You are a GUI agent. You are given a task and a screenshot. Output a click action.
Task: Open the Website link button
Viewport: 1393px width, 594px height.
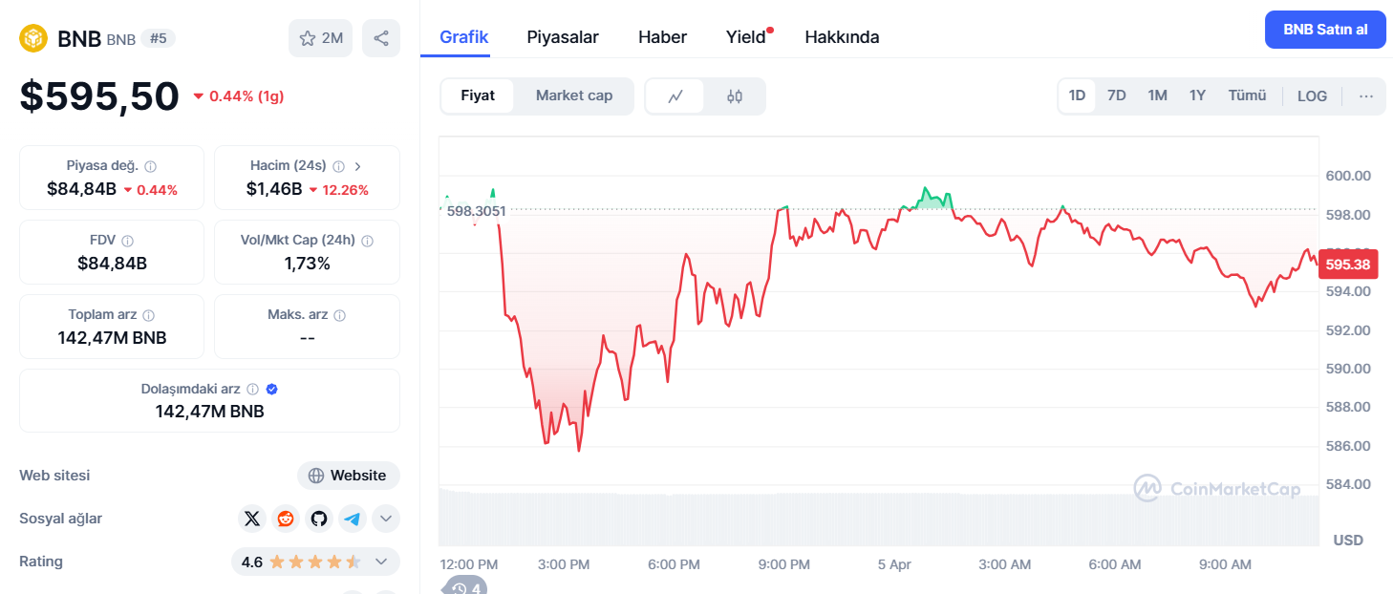click(x=349, y=476)
